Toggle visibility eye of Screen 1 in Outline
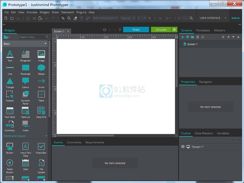This screenshot has width=244, height=183. tap(183, 146)
